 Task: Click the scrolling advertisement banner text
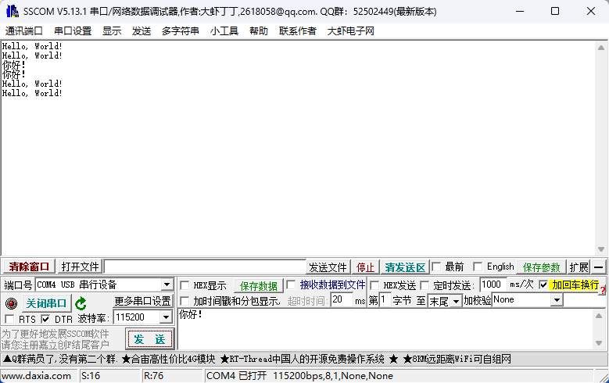(x=257, y=360)
